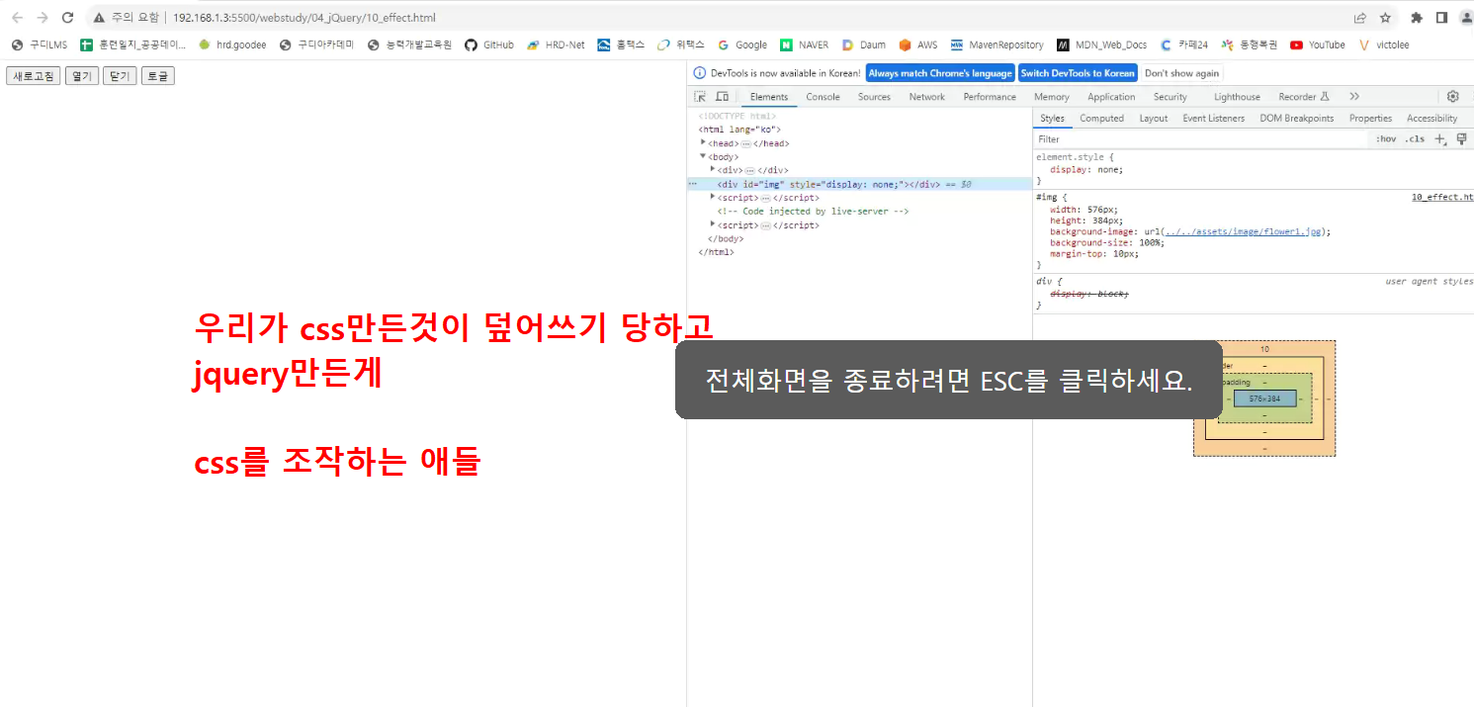The image size is (1474, 707).
Task: Share this page using the share icon
Action: coord(1360,18)
